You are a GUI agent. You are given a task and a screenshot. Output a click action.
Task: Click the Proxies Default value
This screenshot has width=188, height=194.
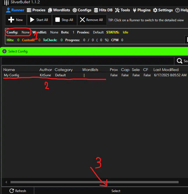[x=98, y=32]
